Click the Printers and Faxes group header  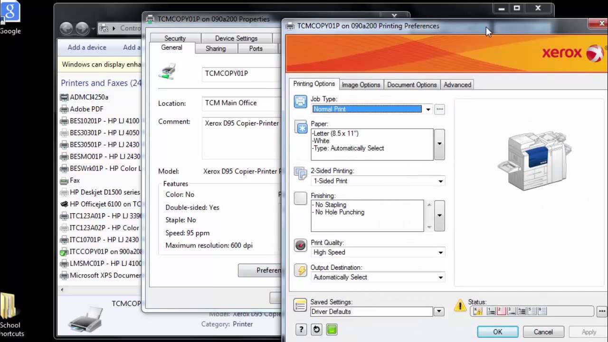[101, 83]
